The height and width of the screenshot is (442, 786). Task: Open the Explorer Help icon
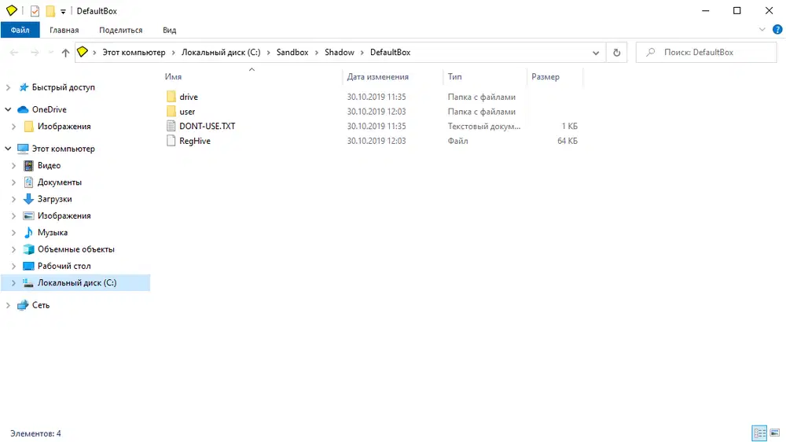(777, 30)
